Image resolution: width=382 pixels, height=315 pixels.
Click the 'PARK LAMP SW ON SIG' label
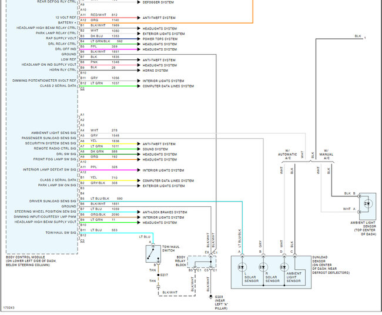(x=57, y=185)
